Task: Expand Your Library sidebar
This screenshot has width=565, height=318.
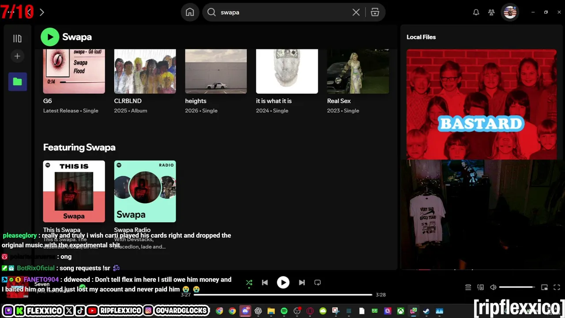Action: click(17, 38)
